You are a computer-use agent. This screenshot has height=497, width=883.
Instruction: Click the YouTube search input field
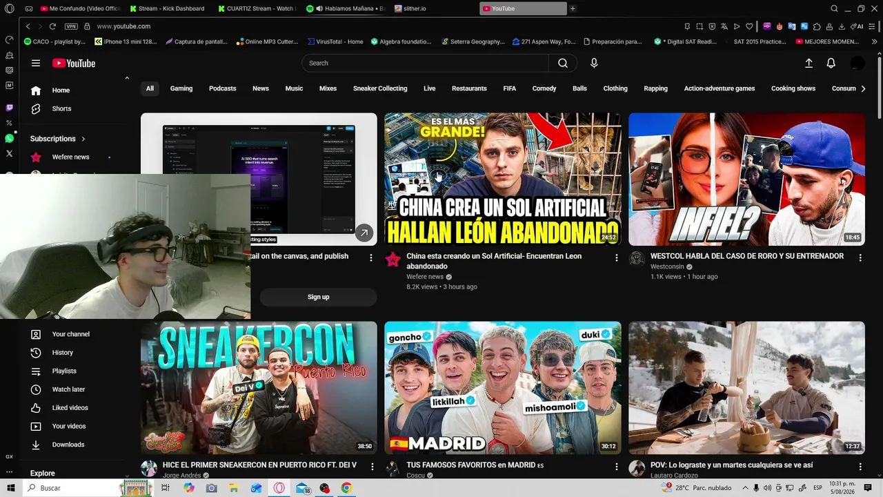pyautogui.click(x=425, y=63)
